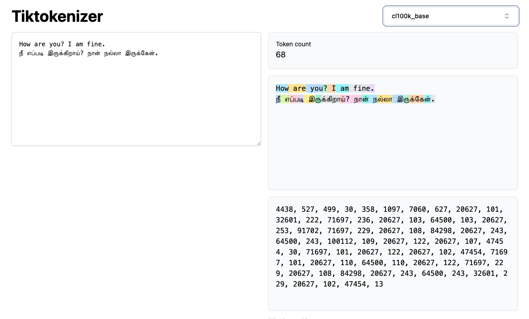This screenshot has height=319, width=529.
Task: Click the highlighted "you" token in the output
Action: 315,88
